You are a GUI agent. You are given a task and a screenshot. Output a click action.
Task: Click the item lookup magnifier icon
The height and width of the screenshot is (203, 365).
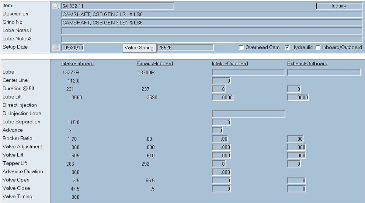point(56,6)
